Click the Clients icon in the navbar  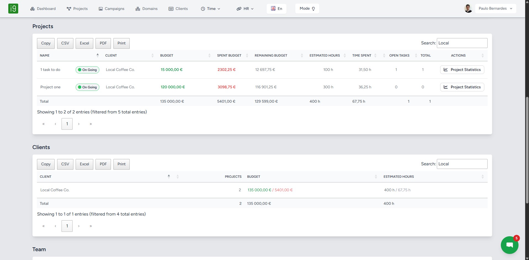(x=171, y=9)
